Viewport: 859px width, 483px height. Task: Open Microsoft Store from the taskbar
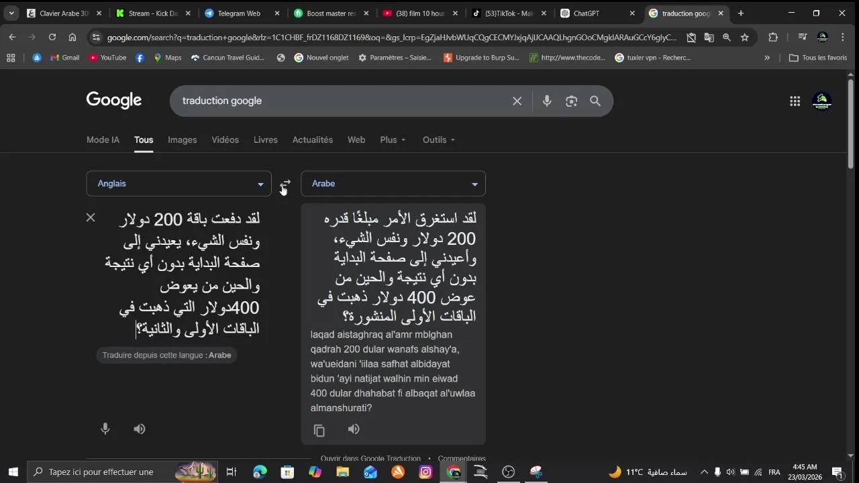pos(287,472)
